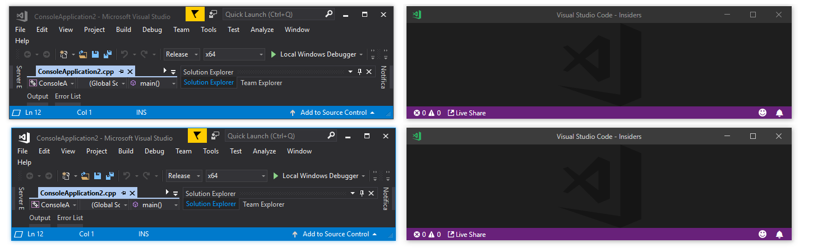The width and height of the screenshot is (813, 252).
Task: Open Output tab in upper Visual Studio
Action: click(x=38, y=96)
